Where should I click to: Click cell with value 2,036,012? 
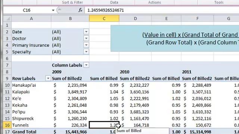[202, 99]
